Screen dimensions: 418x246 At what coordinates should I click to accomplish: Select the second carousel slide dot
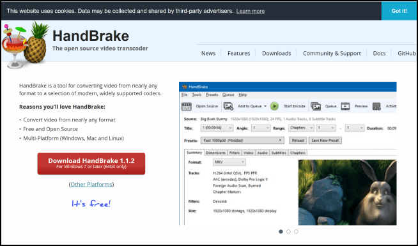(288, 231)
